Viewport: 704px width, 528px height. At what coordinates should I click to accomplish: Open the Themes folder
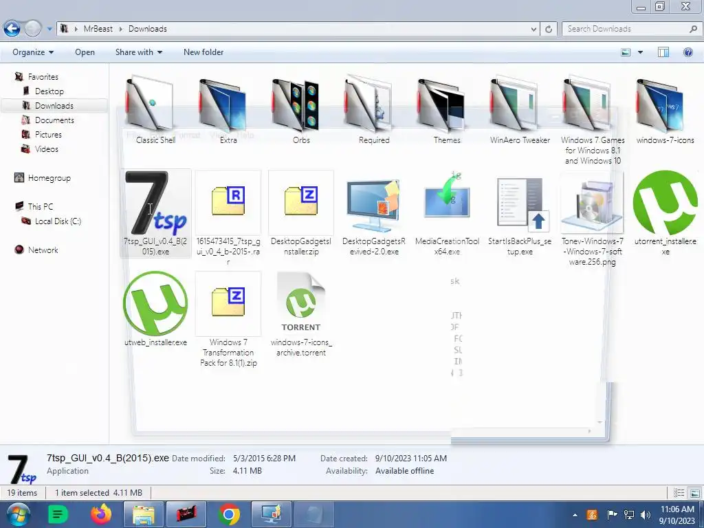tap(447, 110)
